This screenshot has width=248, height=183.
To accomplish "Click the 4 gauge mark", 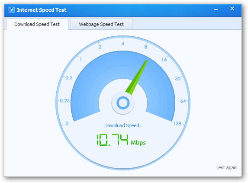I will click(123, 43).
